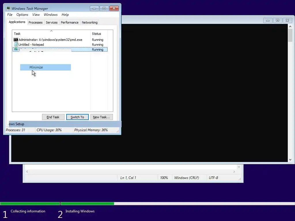The width and height of the screenshot is (295, 221).
Task: Maximize the Task Manager window
Action: tap(104, 8)
